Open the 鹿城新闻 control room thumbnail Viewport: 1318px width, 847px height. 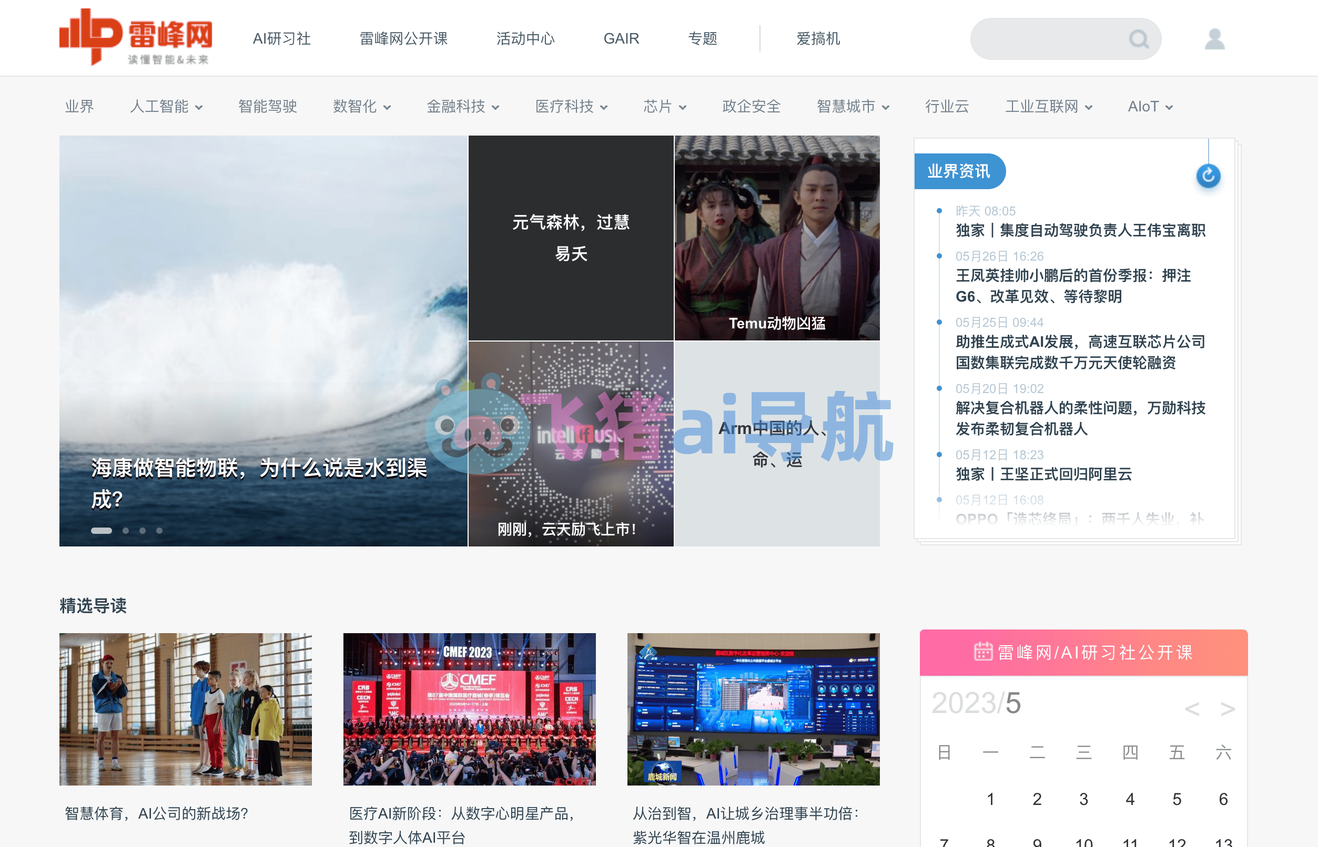[753, 709]
